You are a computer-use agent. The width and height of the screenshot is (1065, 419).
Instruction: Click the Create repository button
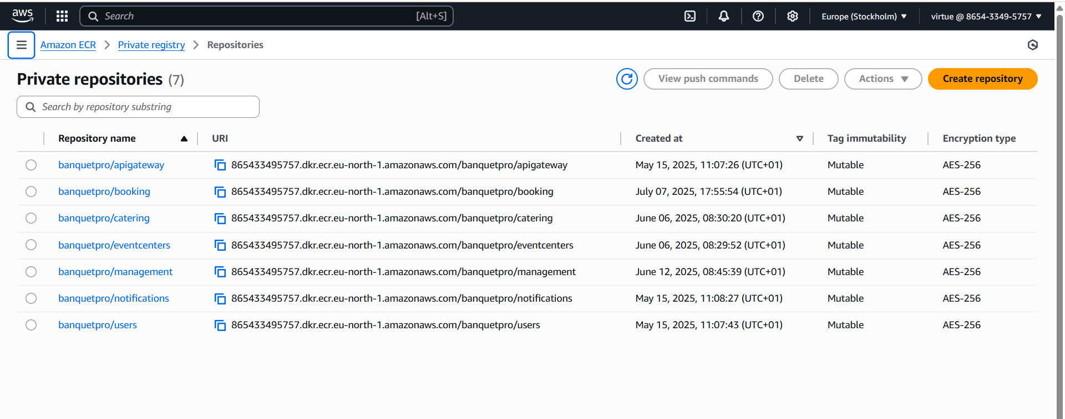click(x=982, y=79)
